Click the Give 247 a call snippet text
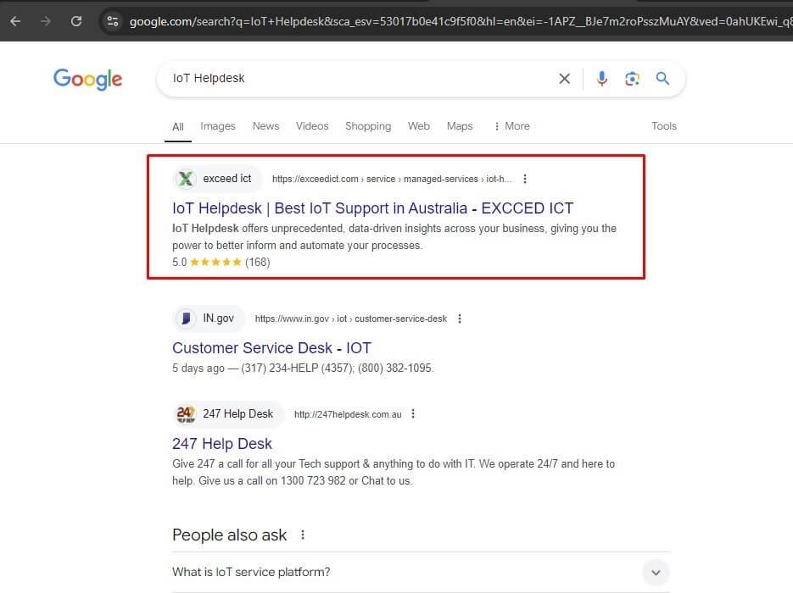Viewport: 793px width, 593px height. [x=394, y=472]
